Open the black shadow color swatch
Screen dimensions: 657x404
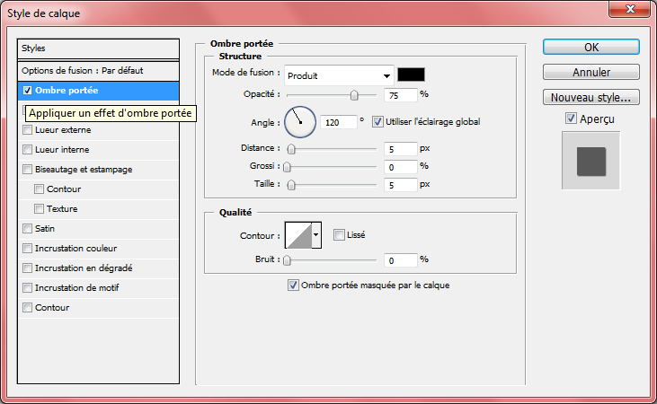pos(412,75)
